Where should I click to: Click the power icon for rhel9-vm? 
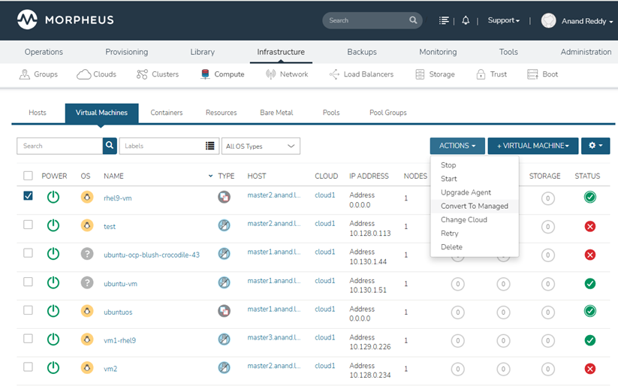tap(53, 198)
